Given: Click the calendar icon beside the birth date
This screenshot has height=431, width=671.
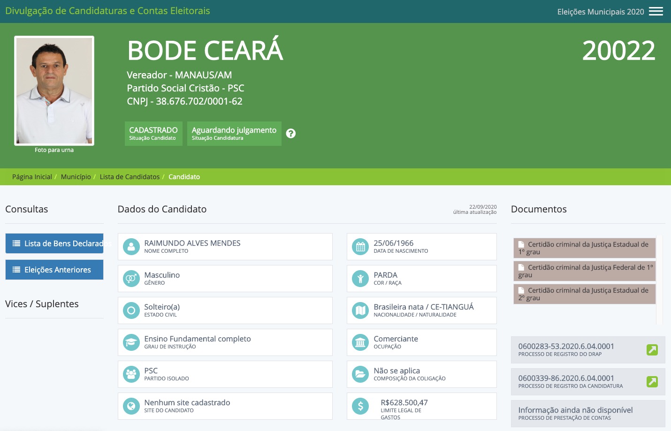Looking at the screenshot, I should point(360,246).
